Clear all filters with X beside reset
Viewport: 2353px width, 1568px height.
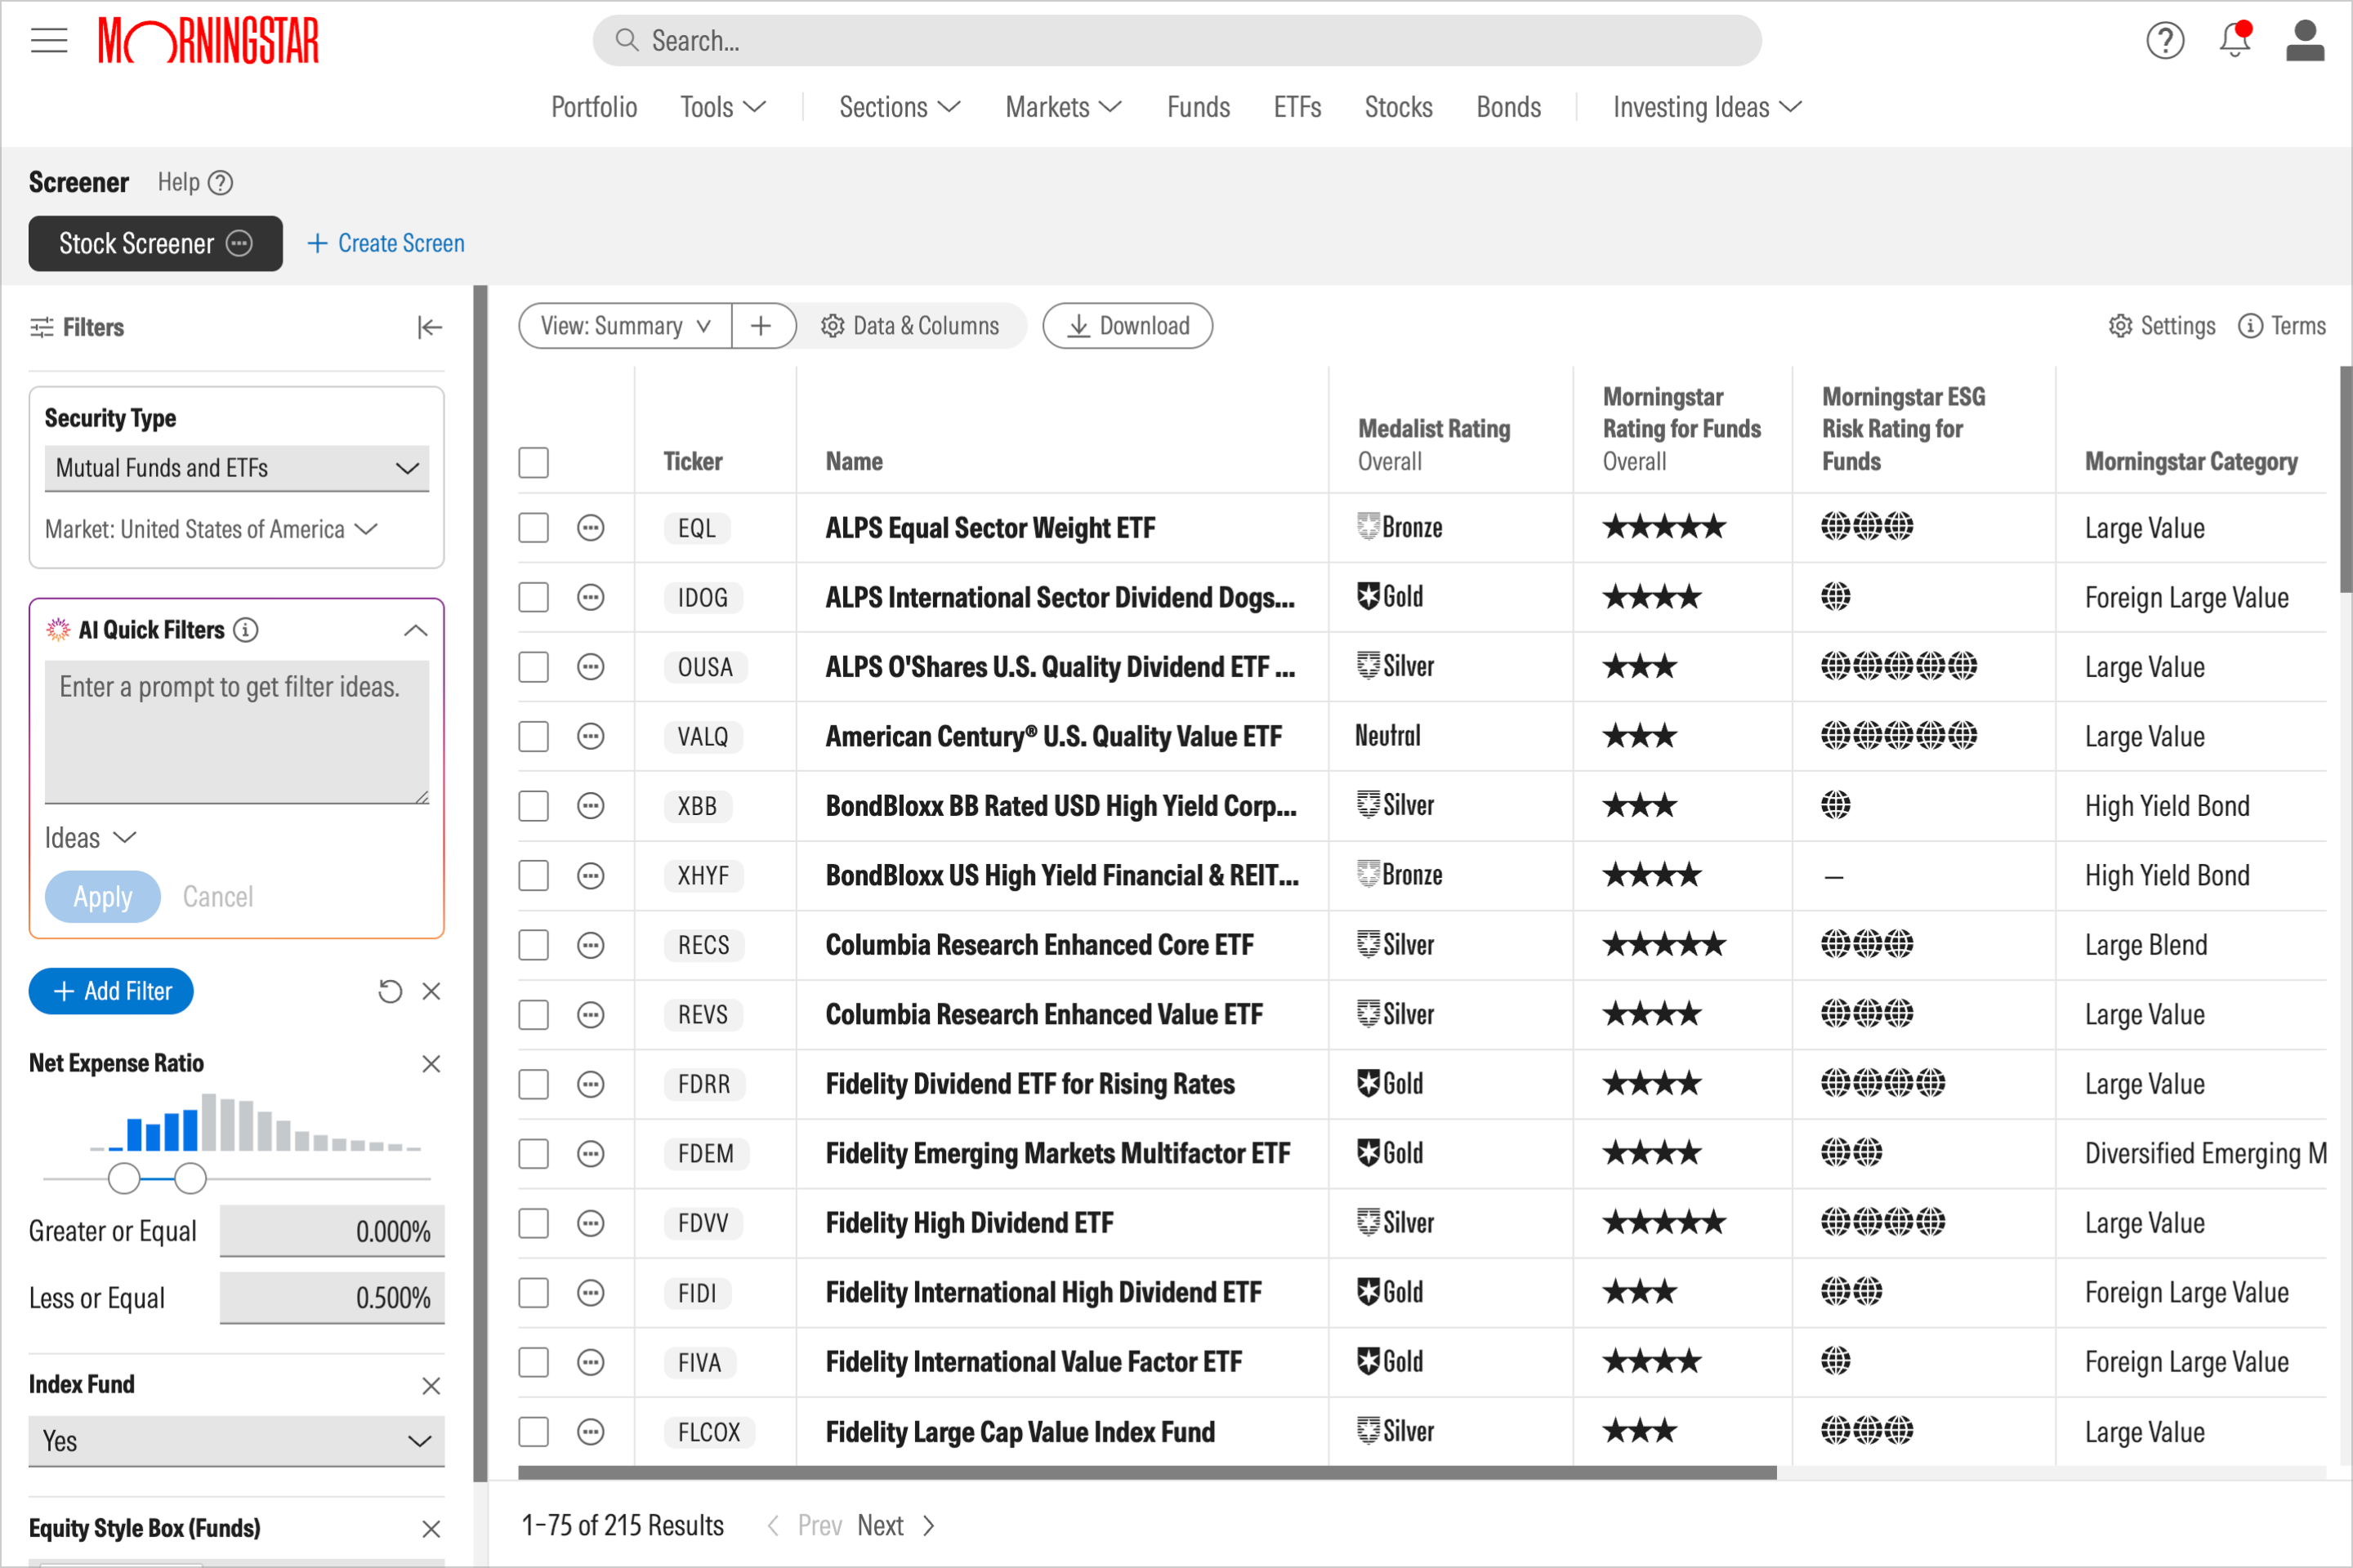pos(431,991)
